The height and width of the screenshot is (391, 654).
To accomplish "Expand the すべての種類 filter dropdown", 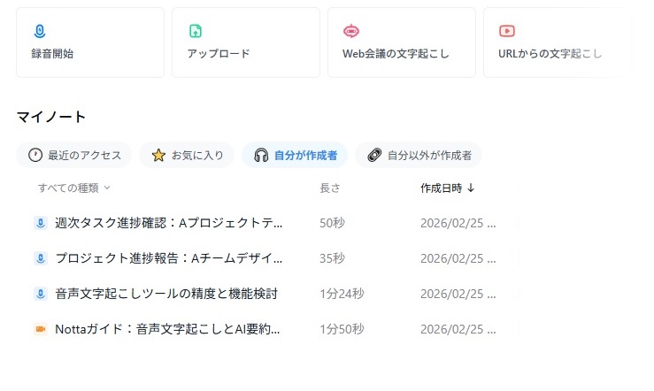I will pos(74,188).
